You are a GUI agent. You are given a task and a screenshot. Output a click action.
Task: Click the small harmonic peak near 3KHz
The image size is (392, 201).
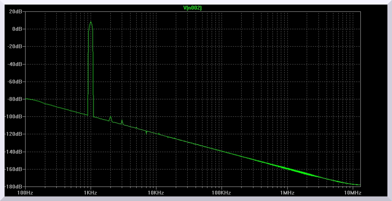pos(122,120)
